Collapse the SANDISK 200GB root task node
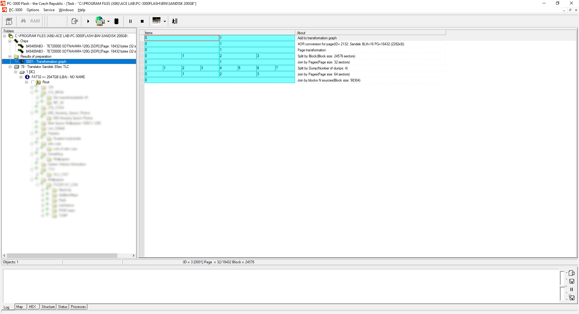This screenshot has width=579, height=314. click(5, 36)
